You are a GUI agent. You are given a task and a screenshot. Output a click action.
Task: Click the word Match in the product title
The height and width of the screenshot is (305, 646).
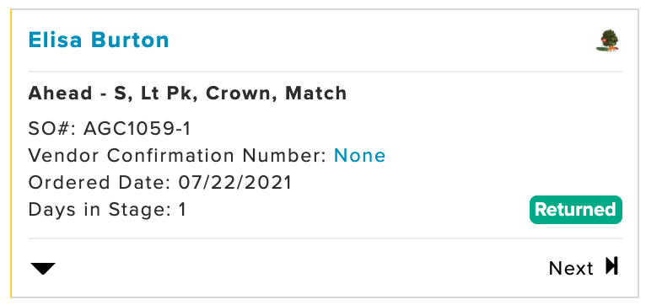click(316, 94)
